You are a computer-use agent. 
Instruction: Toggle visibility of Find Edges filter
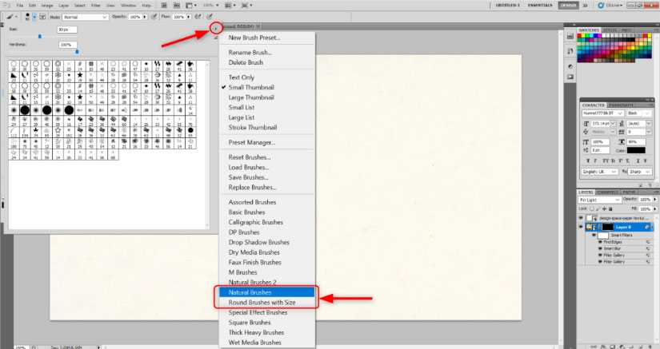600,242
